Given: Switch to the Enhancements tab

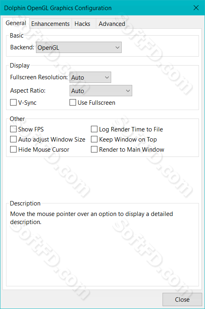Looking at the screenshot, I should click(51, 23).
